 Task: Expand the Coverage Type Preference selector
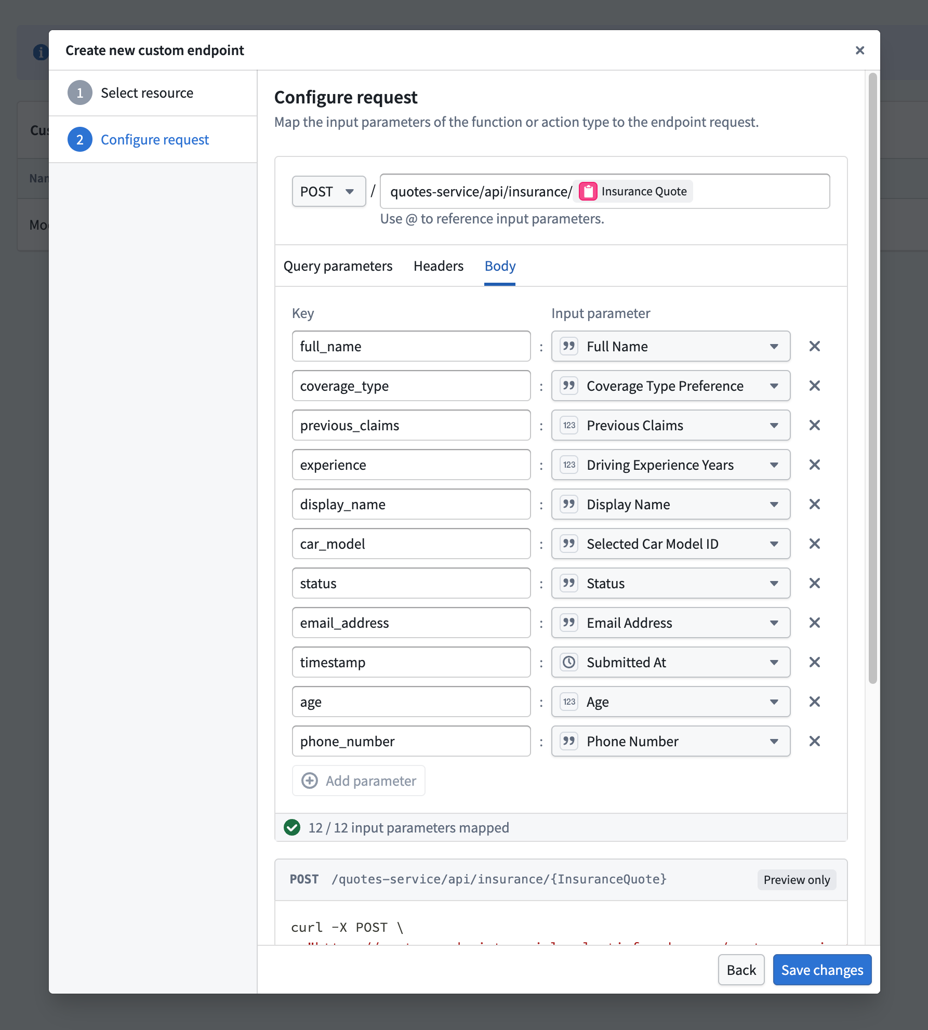pos(774,386)
